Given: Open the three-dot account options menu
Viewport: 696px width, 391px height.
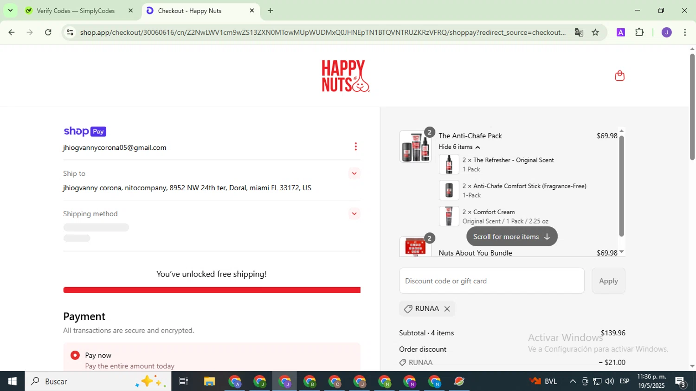Looking at the screenshot, I should click(x=355, y=147).
